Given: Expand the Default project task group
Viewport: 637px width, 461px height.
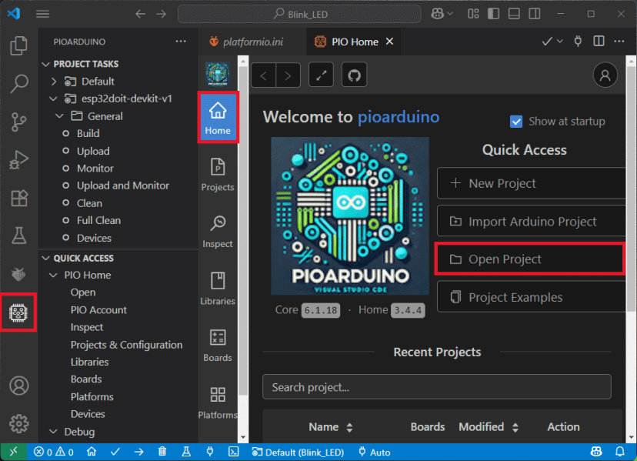Looking at the screenshot, I should pyautogui.click(x=53, y=81).
